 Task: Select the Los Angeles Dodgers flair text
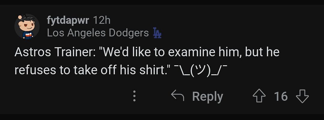[x=98, y=33]
